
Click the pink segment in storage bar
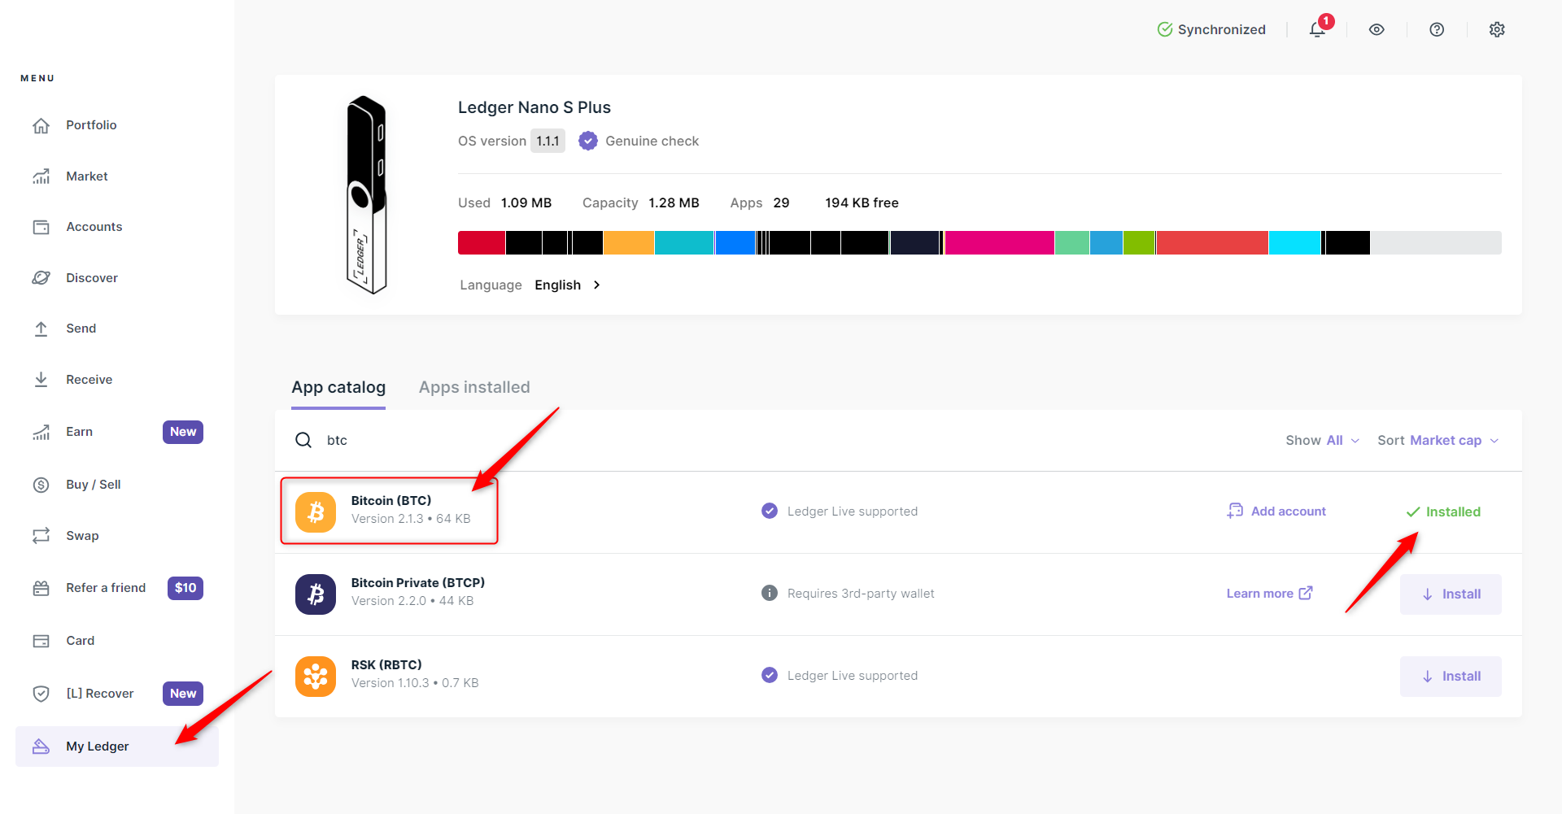click(999, 243)
